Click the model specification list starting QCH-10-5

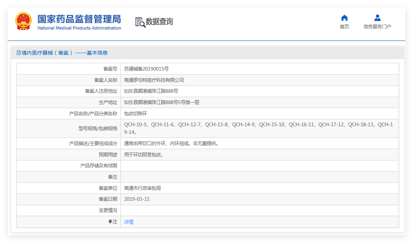[258, 128]
